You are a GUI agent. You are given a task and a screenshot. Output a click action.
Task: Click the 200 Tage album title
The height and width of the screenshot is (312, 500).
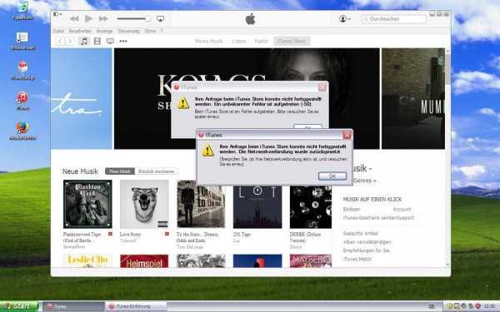tap(242, 235)
